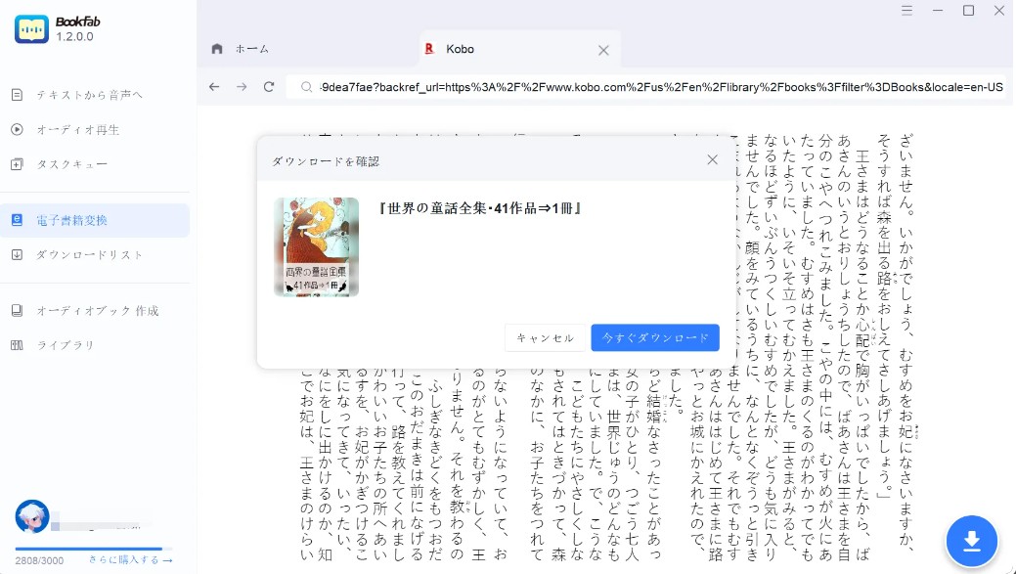
Task: Select 電子書籍変換 in the sidebar
Action: point(95,220)
